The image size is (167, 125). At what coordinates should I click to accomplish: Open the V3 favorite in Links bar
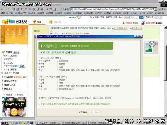(x=142, y=13)
